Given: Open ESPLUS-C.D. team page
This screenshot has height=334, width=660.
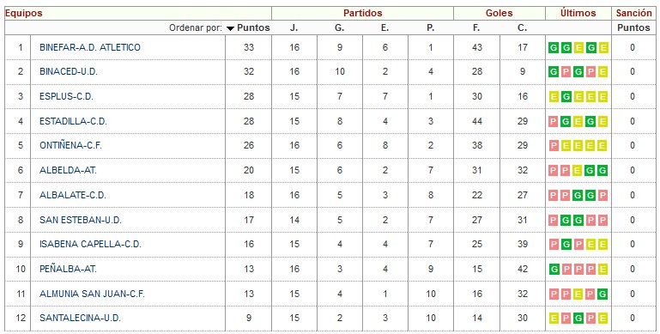Looking at the screenshot, I should coord(66,96).
